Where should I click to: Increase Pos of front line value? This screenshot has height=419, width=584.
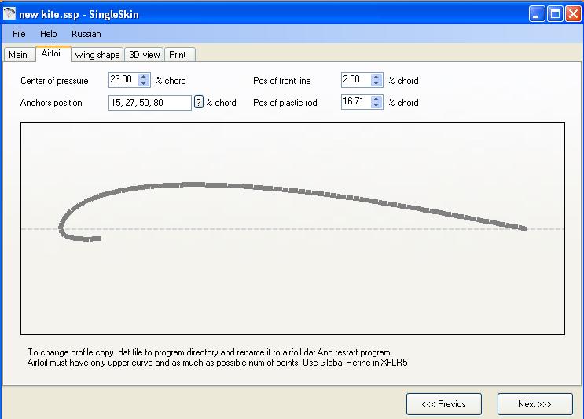click(x=376, y=77)
